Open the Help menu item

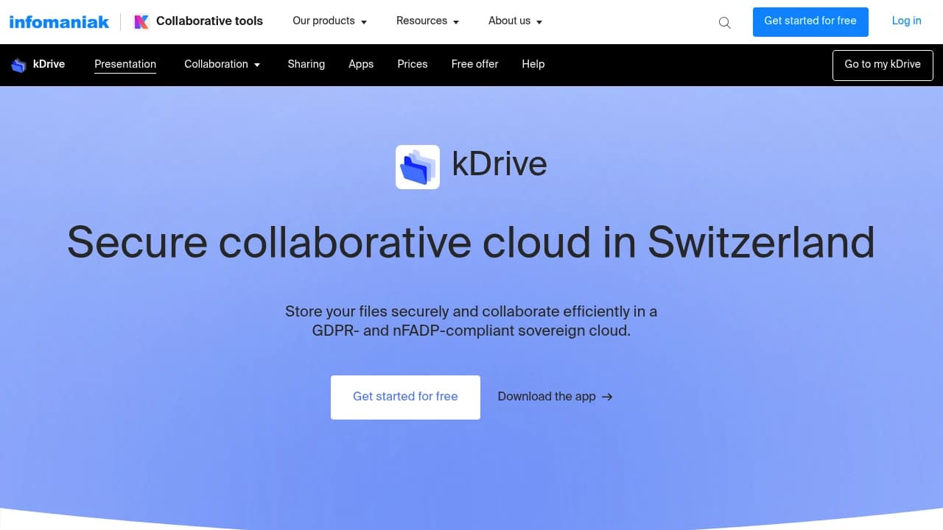click(x=533, y=64)
